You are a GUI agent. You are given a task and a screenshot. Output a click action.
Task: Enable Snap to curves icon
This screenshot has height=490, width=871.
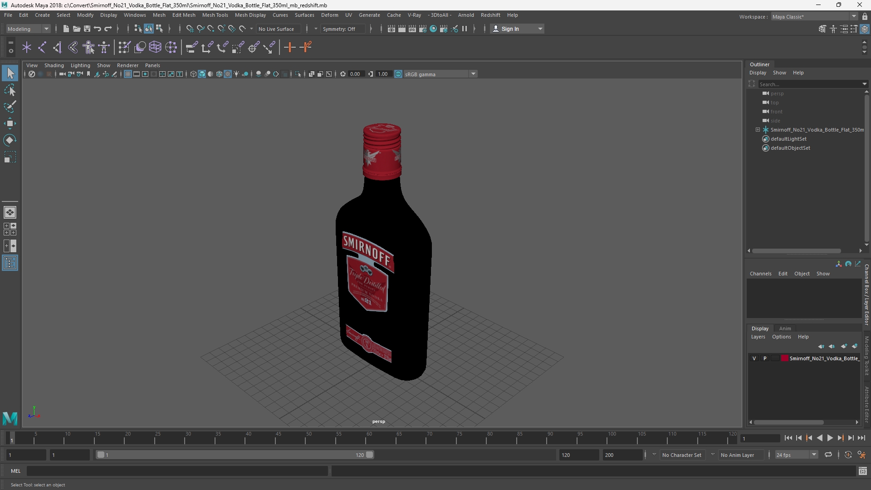tap(200, 29)
